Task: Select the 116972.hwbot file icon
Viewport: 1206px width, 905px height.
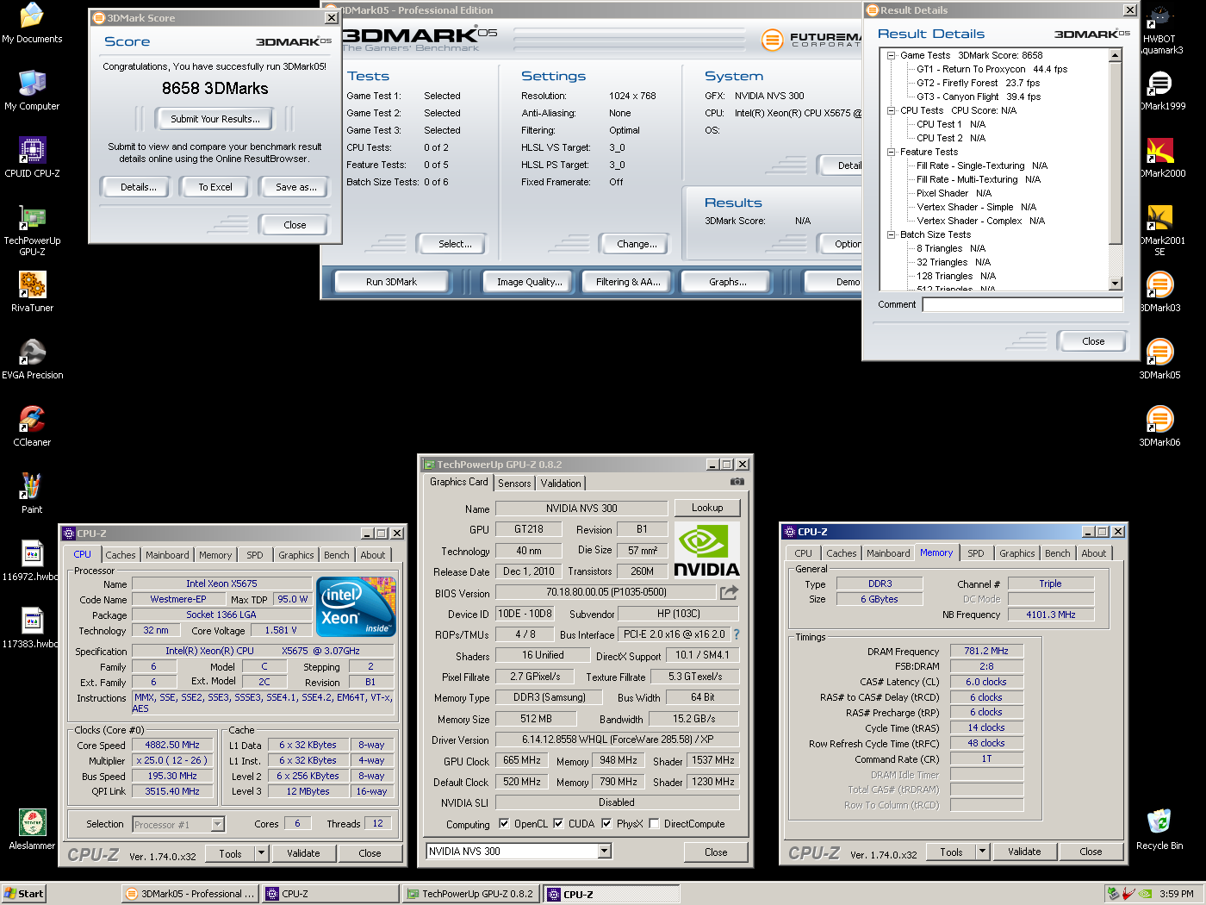Action: (32, 561)
